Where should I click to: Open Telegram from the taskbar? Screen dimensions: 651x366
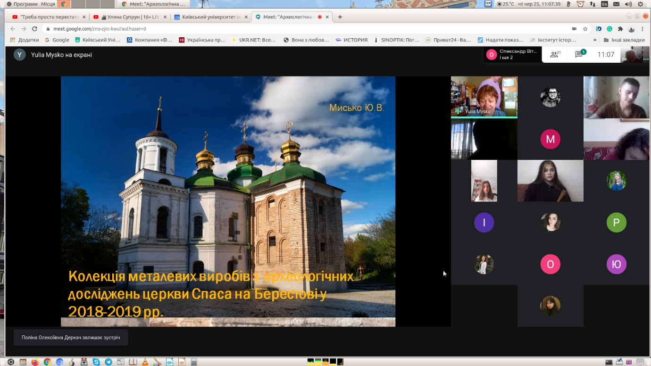pos(108,362)
